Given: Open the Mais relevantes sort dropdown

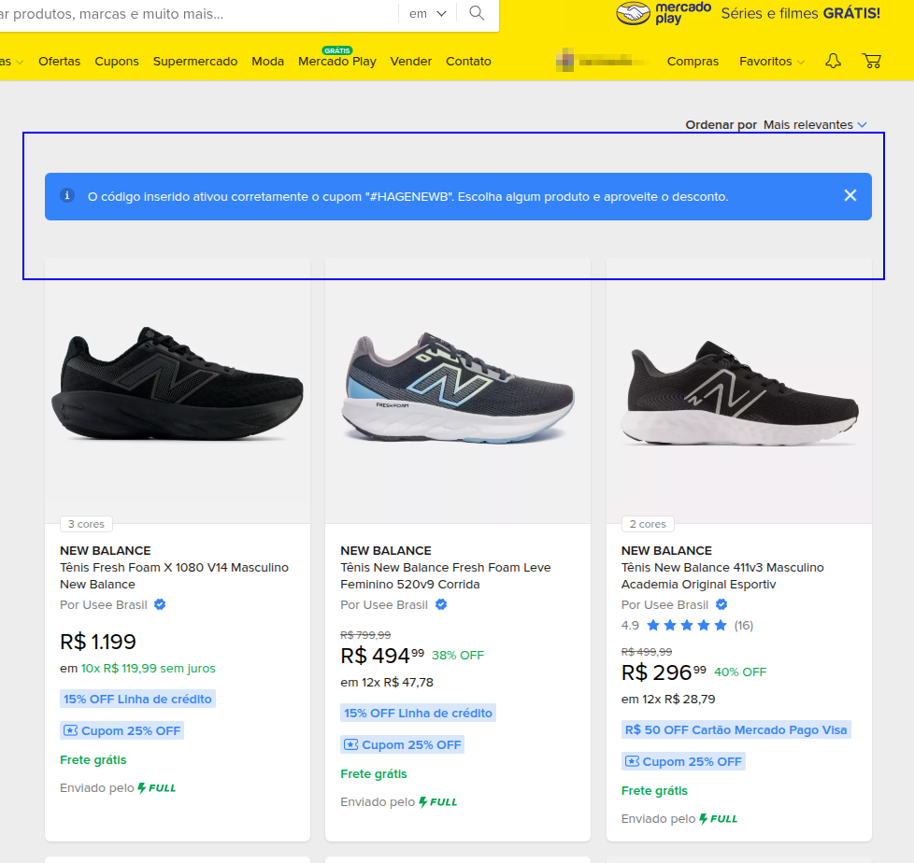Looking at the screenshot, I should pos(816,125).
